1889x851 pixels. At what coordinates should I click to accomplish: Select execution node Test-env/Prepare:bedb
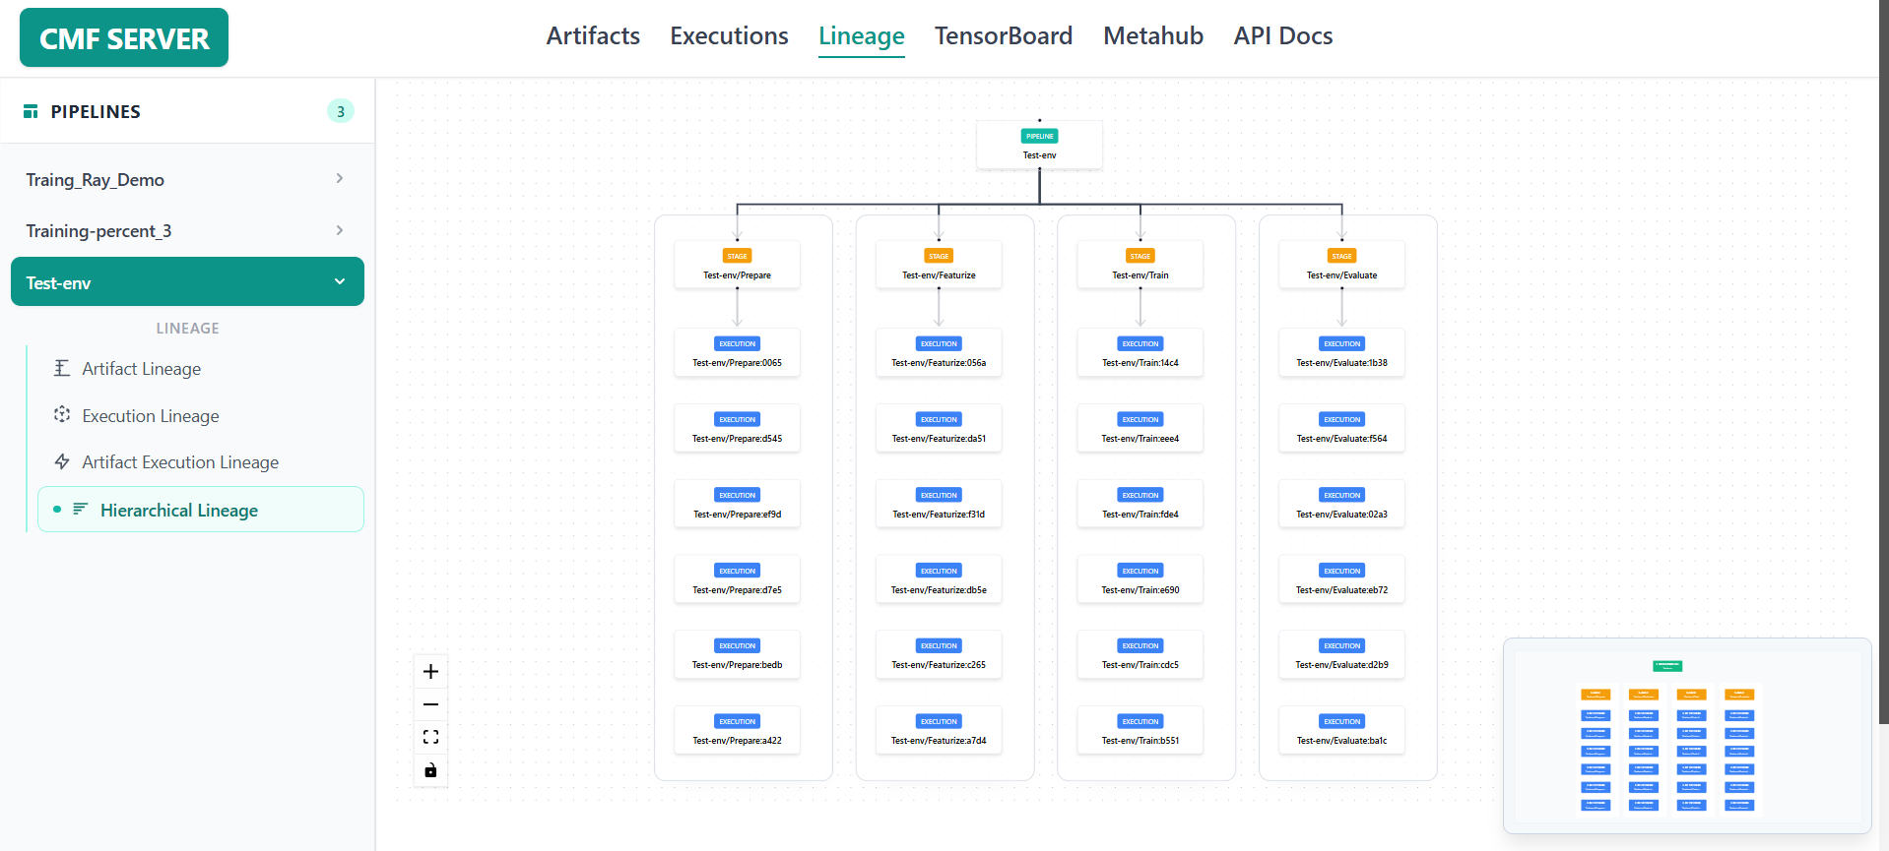[x=737, y=654]
